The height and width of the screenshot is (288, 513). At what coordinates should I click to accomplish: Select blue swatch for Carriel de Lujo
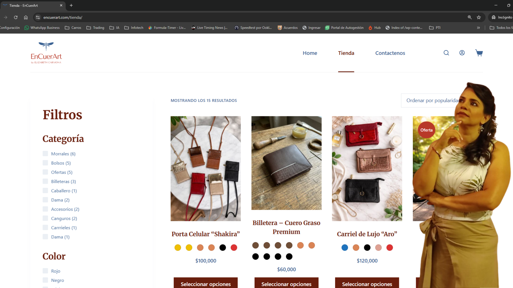pos(345,247)
